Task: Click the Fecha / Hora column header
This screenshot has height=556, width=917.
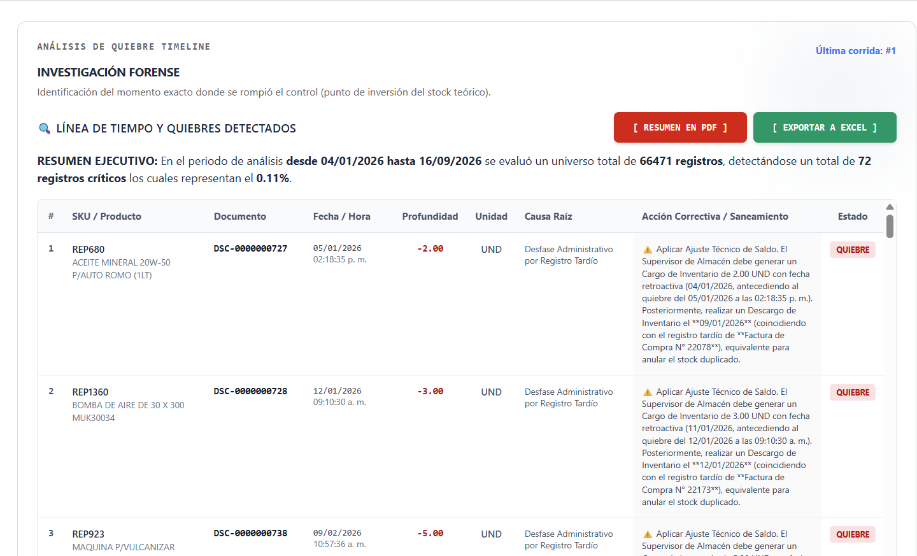Action: (x=342, y=217)
